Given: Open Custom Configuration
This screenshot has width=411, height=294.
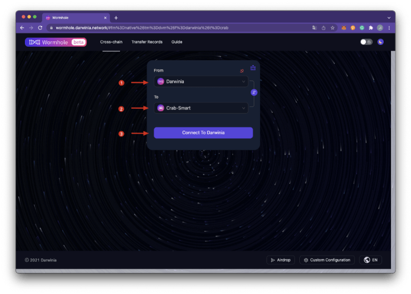Looking at the screenshot, I should [327, 260].
